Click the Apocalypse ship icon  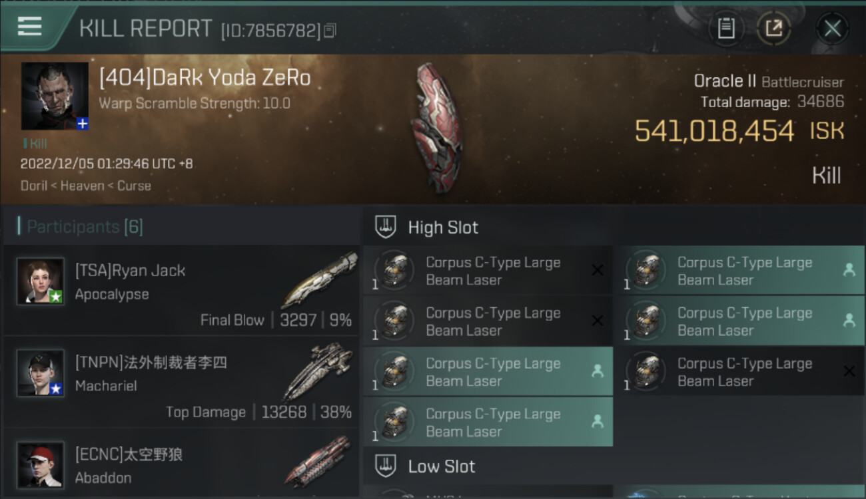coord(318,280)
